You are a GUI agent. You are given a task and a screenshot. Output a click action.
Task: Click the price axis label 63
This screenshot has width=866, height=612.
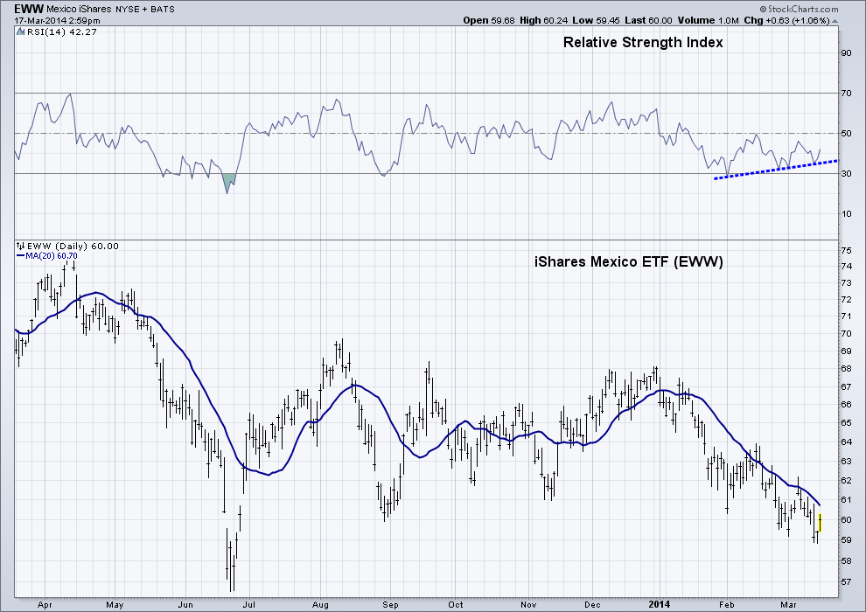846,462
